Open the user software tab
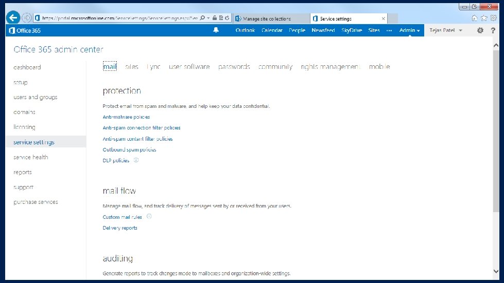 click(189, 67)
